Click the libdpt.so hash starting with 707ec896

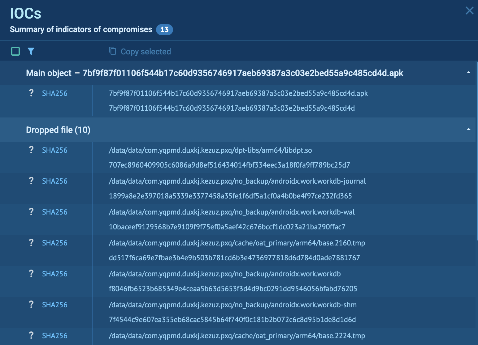(x=229, y=165)
